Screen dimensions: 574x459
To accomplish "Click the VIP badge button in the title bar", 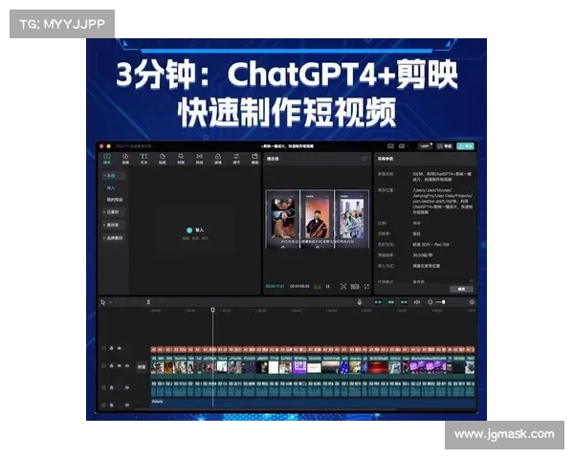I will 426,146.
